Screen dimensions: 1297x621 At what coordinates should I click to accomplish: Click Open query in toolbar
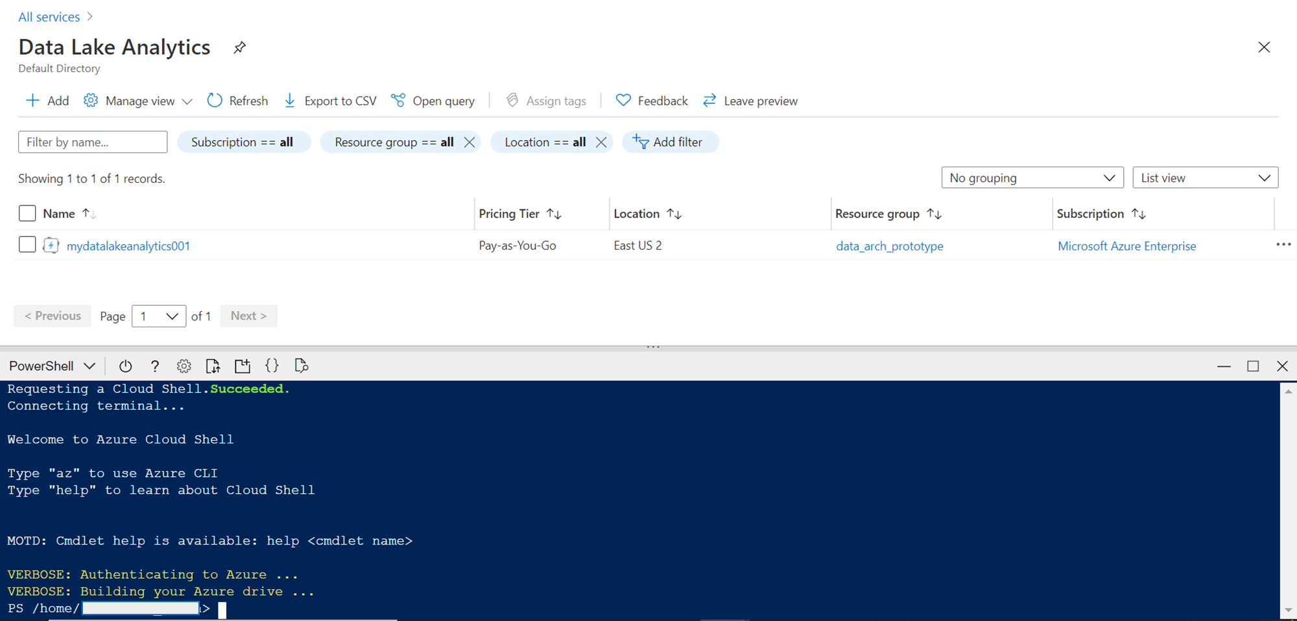(x=433, y=100)
